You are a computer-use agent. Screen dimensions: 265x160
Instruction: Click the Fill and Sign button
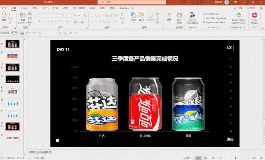pos(211,14)
